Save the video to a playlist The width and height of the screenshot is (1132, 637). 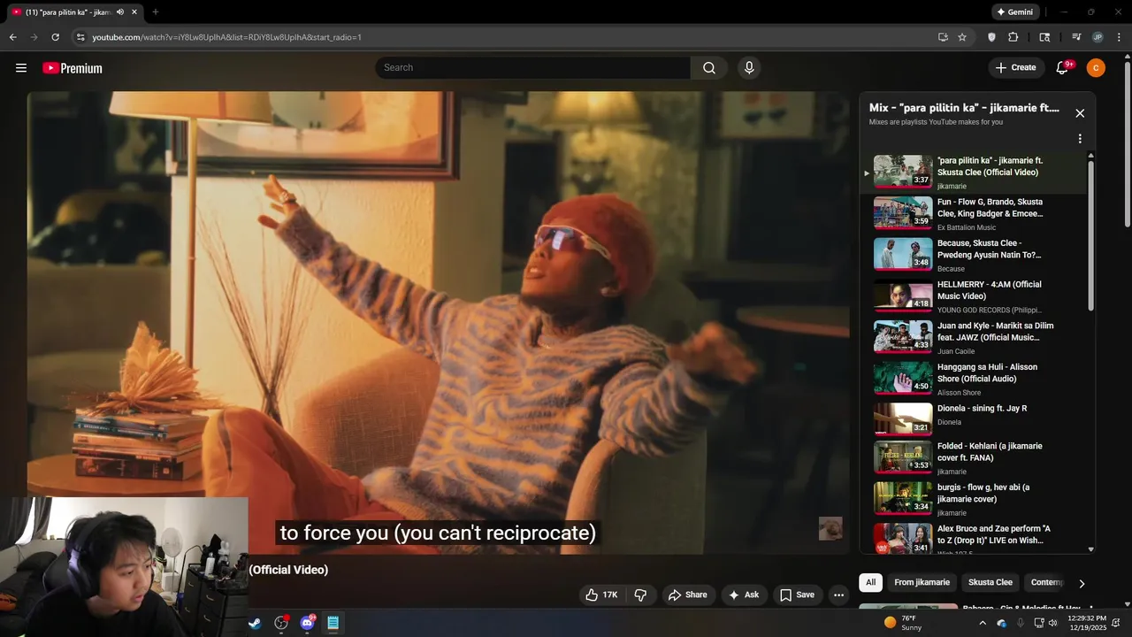click(797, 595)
